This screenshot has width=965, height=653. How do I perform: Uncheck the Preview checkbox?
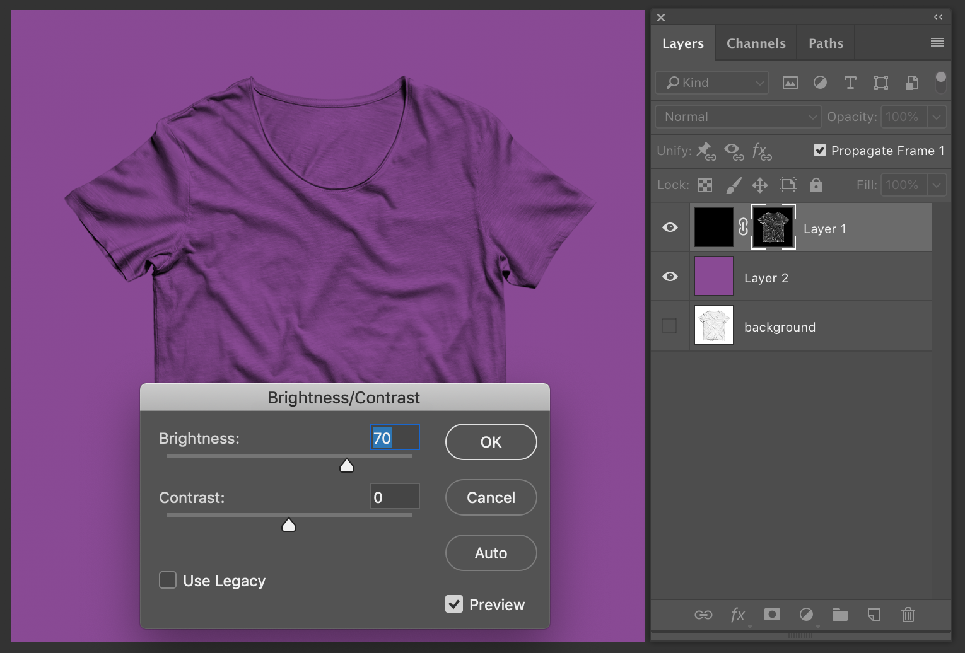(454, 604)
